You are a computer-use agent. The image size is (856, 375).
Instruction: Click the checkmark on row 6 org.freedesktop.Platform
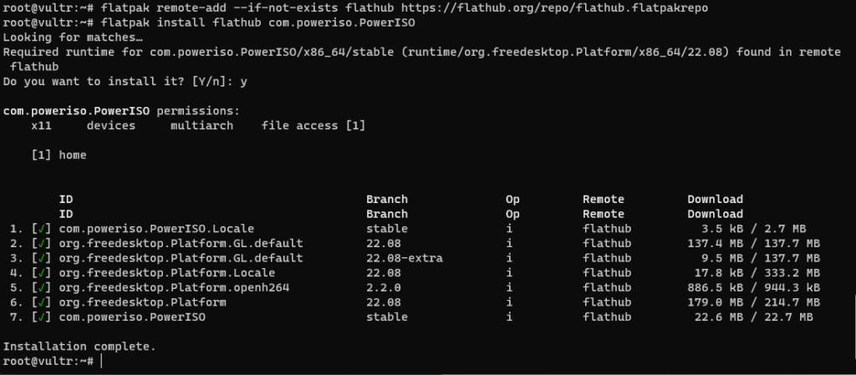tap(42, 302)
